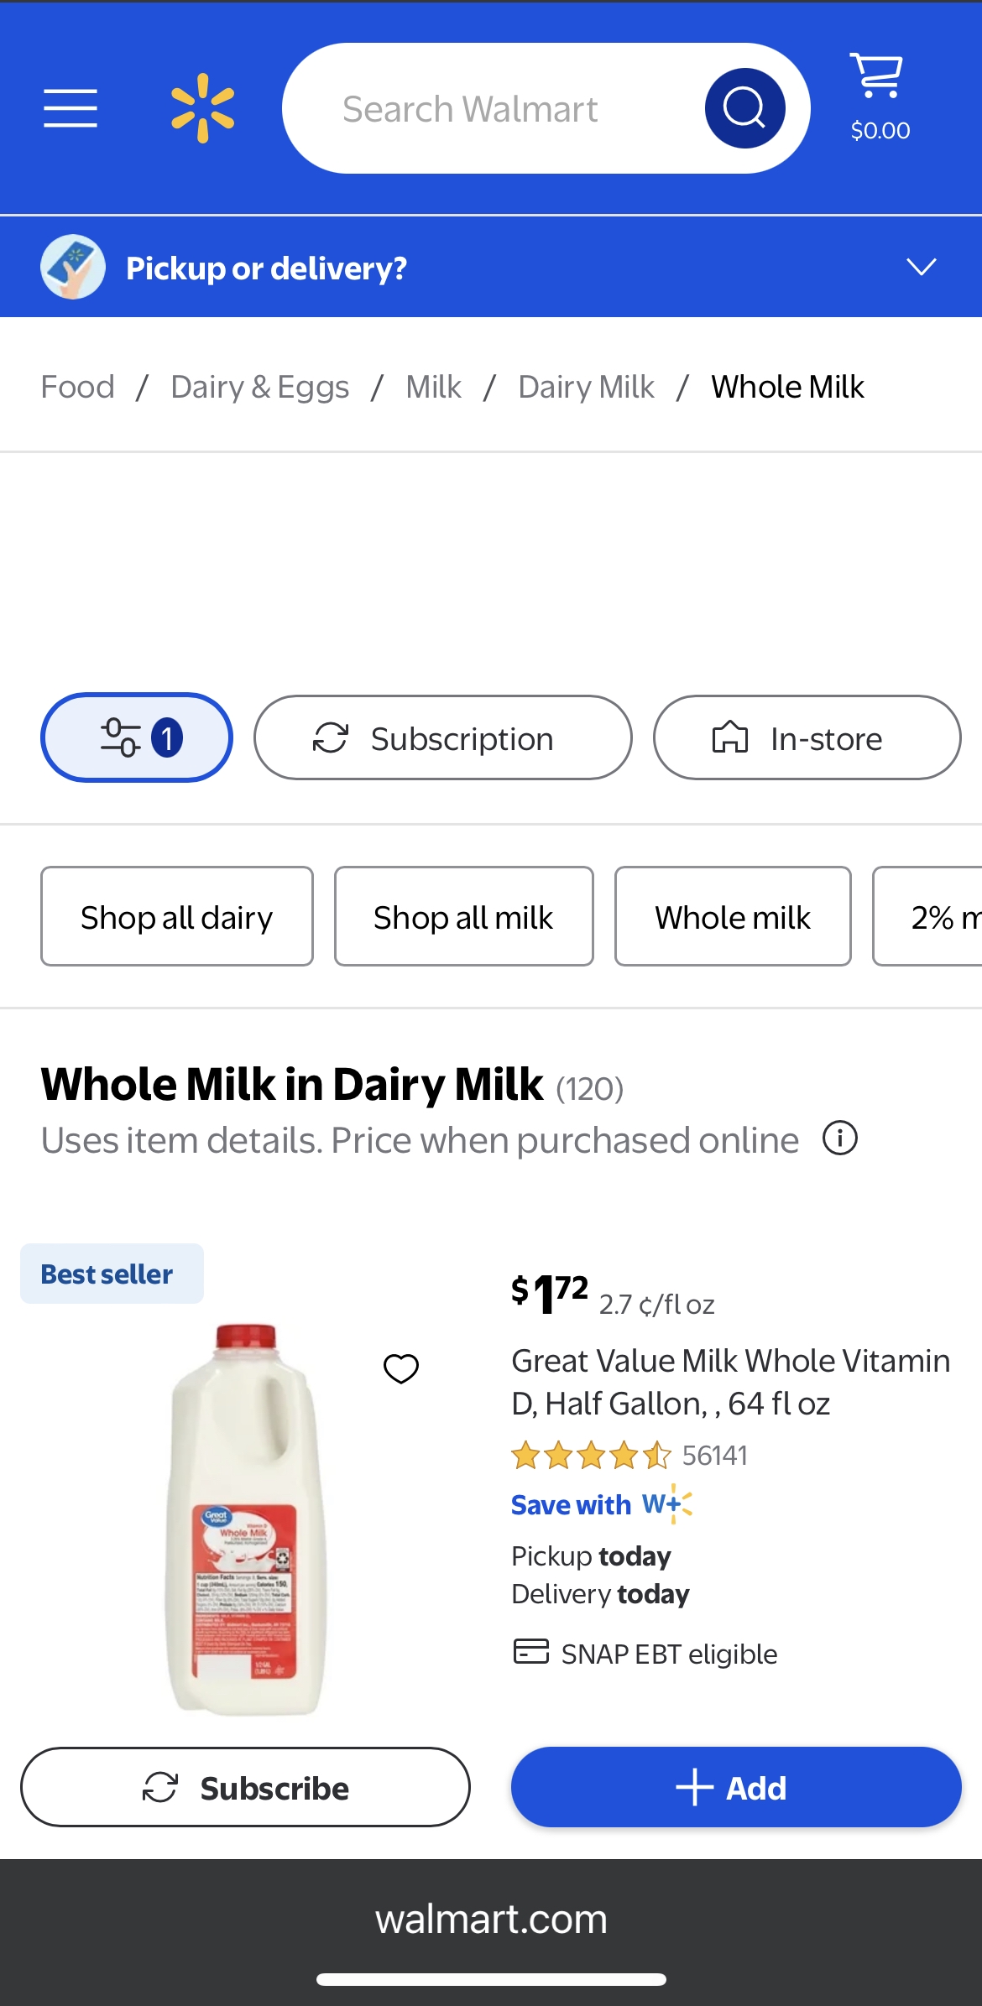
Task: Open the Dairy Milk breadcrumb link
Action: coord(586,387)
